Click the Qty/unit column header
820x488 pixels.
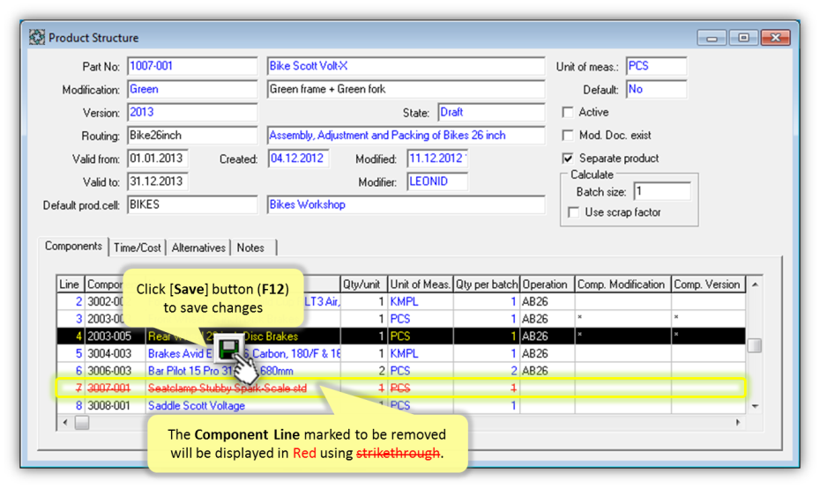coord(364,285)
